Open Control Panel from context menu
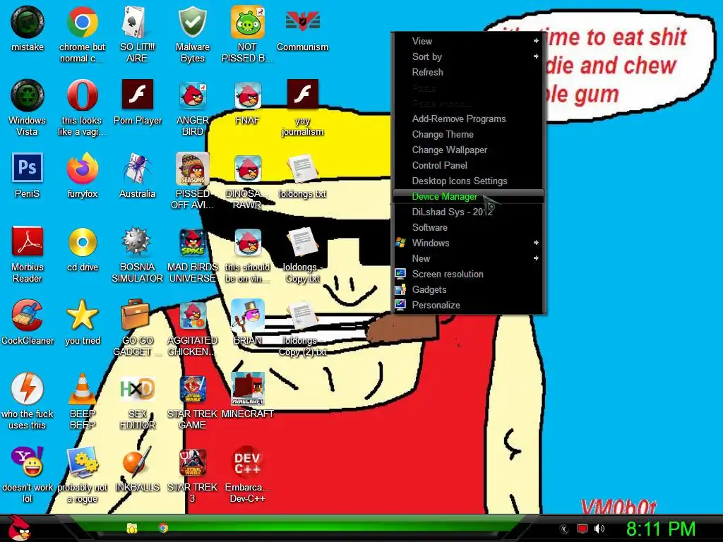723x542 pixels. [469, 165]
